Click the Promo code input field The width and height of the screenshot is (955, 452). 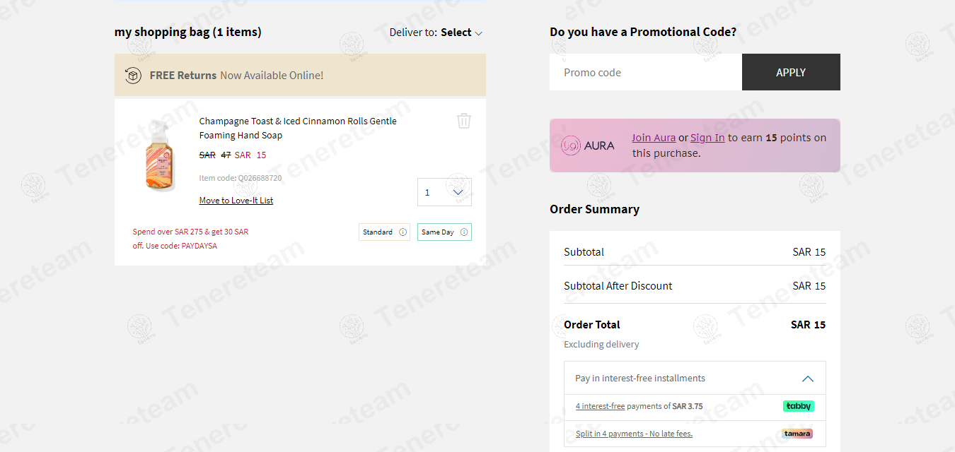pos(646,72)
